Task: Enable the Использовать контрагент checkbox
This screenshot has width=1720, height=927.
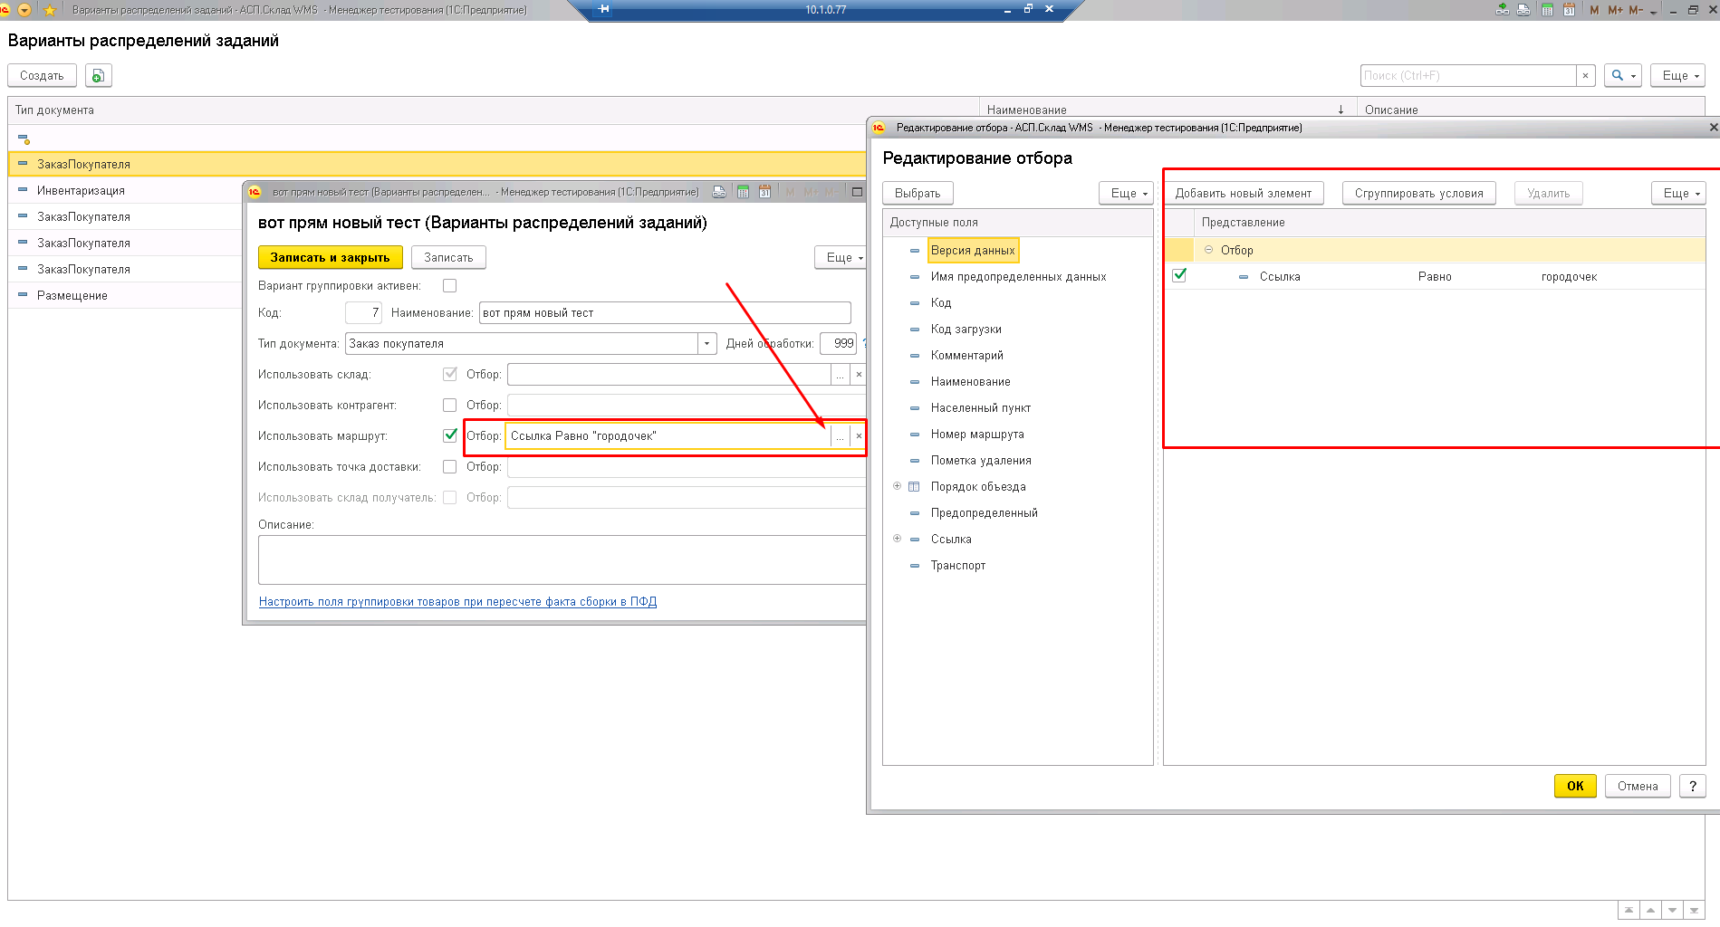Action: (449, 405)
